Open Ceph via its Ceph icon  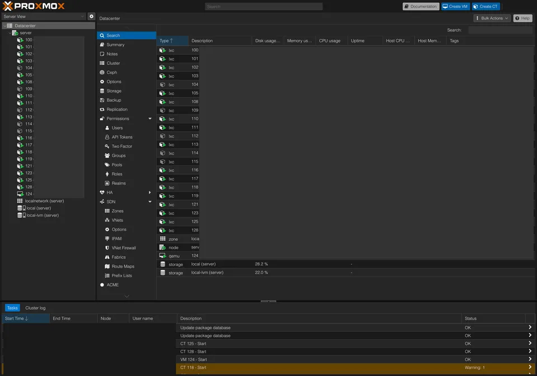102,73
